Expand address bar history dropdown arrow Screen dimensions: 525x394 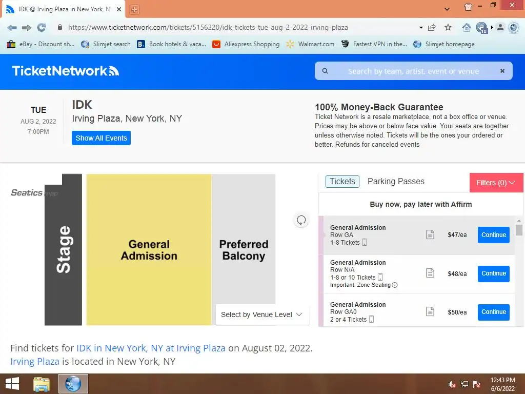click(421, 28)
